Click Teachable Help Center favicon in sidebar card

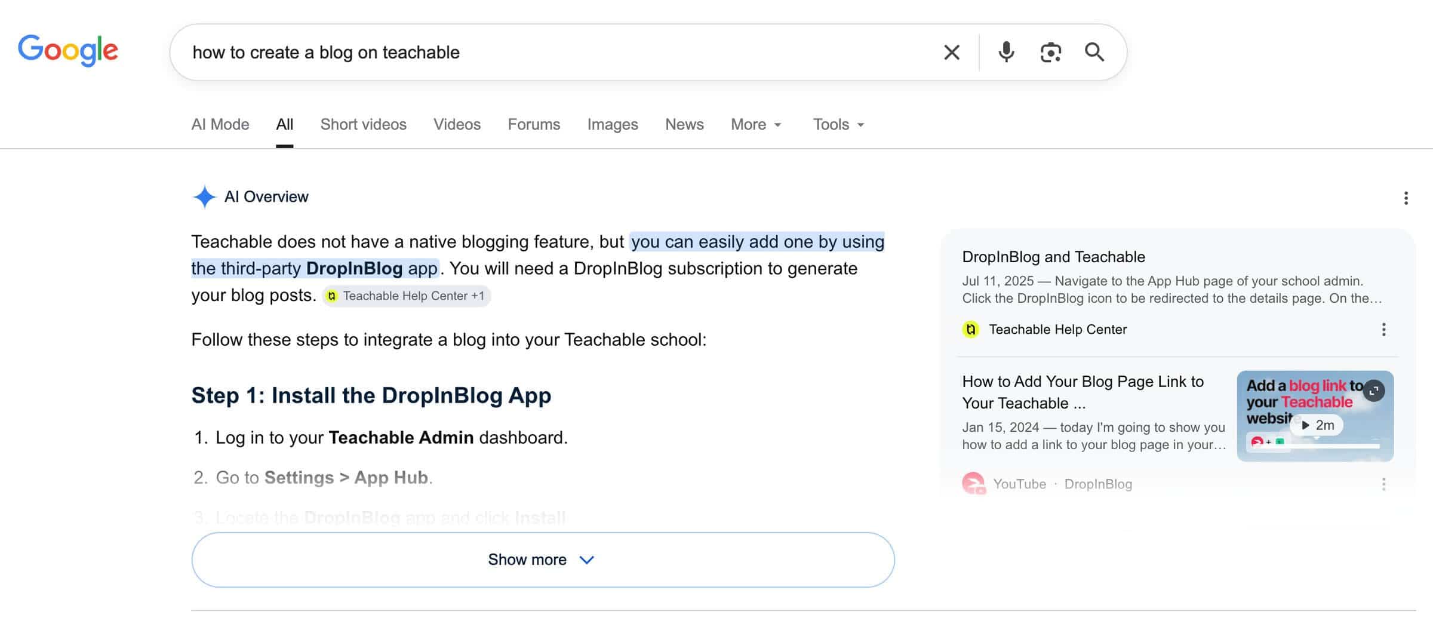coord(971,330)
